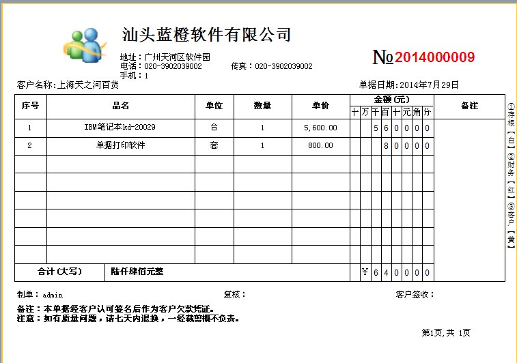This screenshot has width=517, height=363.
Task: Click the 角 digit column header
Action: pos(417,113)
